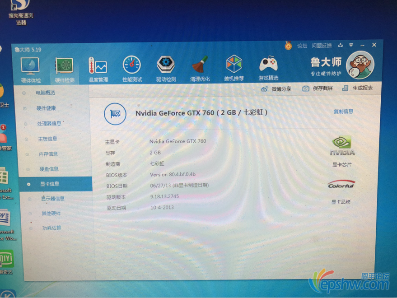The height and width of the screenshot is (298, 397).
Task: Click the 鲁大师 mascot avatar
Action: 360,65
